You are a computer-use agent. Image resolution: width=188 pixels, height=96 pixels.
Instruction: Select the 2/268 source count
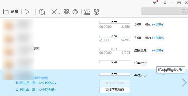coord(125,27)
